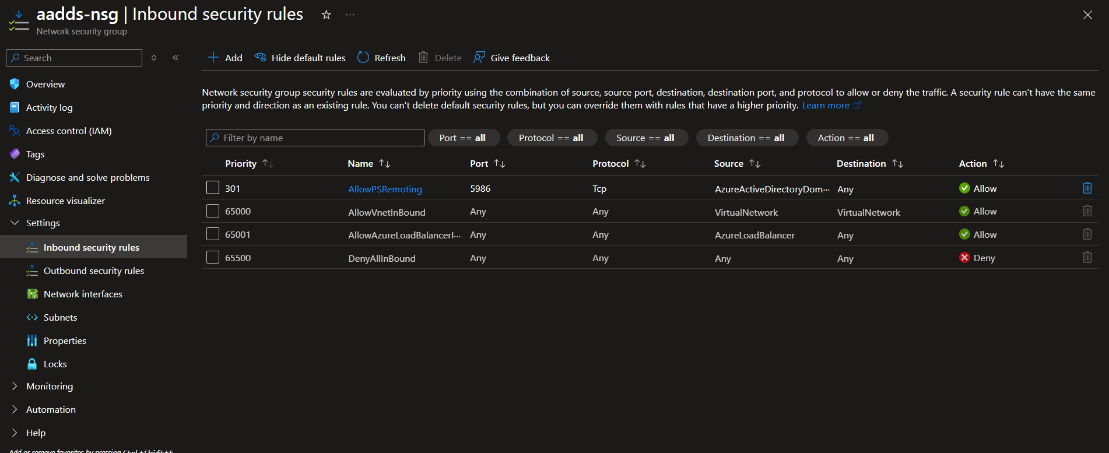Click the favorite star icon beside title
The width and height of the screenshot is (1109, 453).
326,15
